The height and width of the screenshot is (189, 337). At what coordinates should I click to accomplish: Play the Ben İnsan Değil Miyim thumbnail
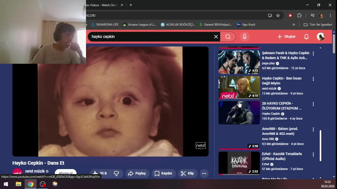point(239,87)
